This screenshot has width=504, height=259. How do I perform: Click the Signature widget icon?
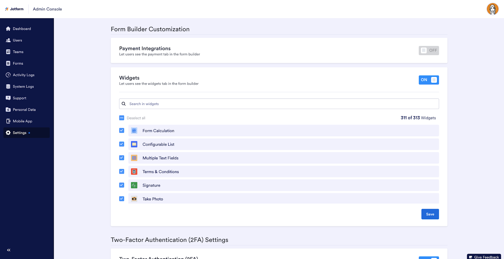coord(134,185)
